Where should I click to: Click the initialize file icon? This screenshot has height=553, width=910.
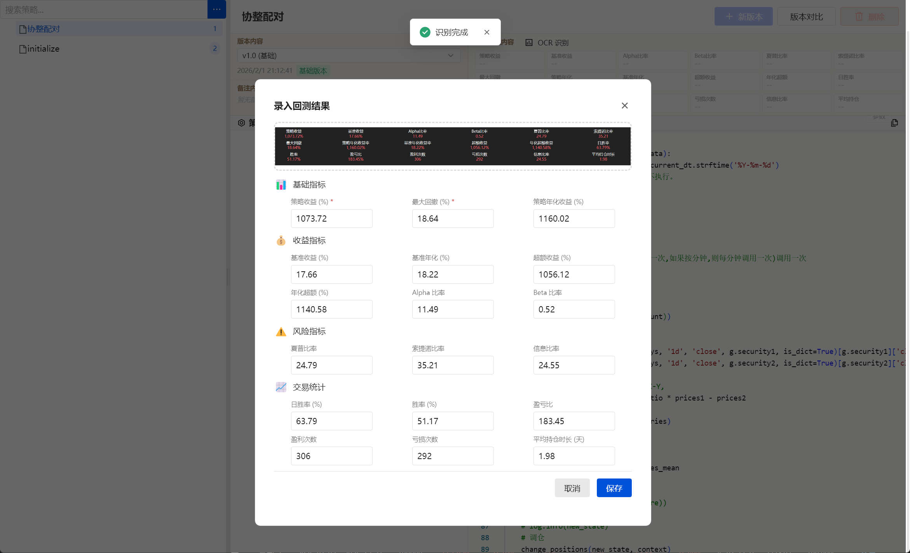23,49
